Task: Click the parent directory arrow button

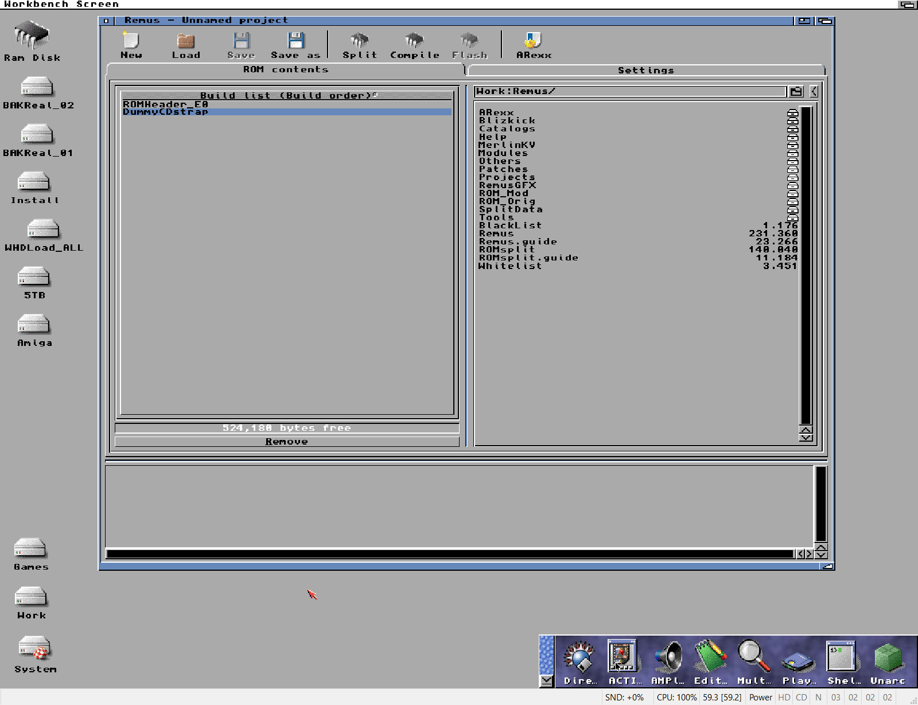Action: (814, 91)
